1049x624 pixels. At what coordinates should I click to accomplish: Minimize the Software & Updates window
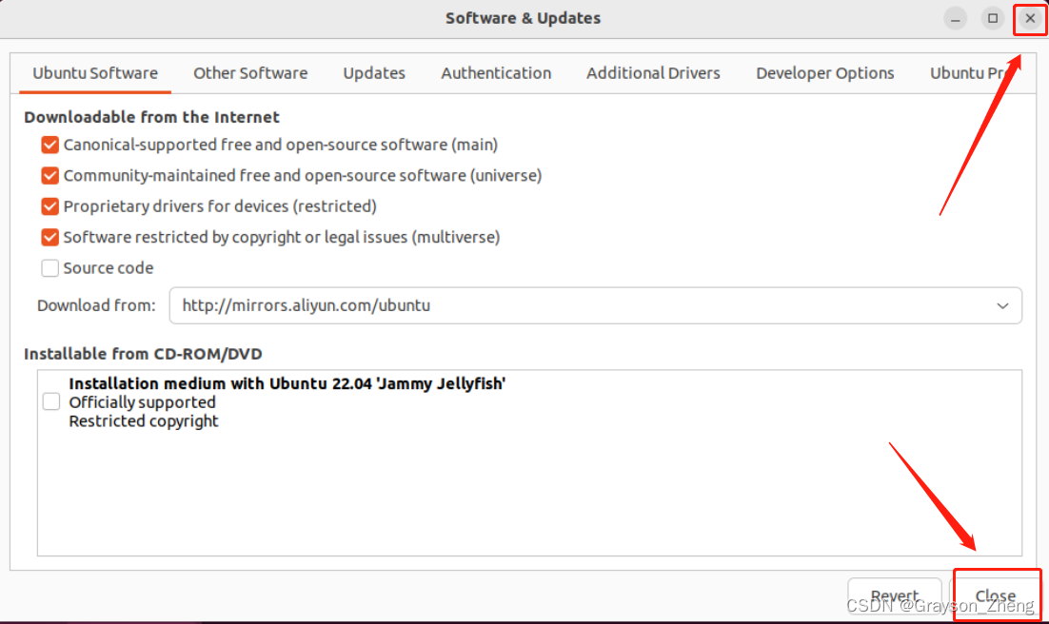[956, 19]
